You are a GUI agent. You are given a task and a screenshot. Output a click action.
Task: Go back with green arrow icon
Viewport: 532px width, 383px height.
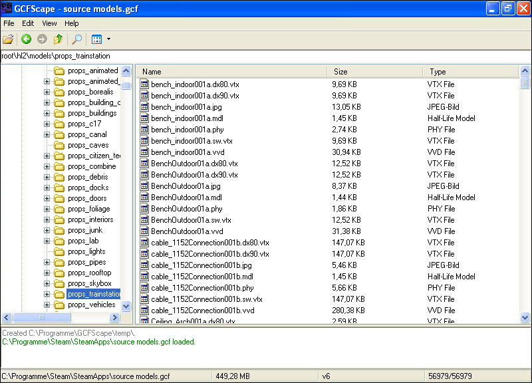26,39
